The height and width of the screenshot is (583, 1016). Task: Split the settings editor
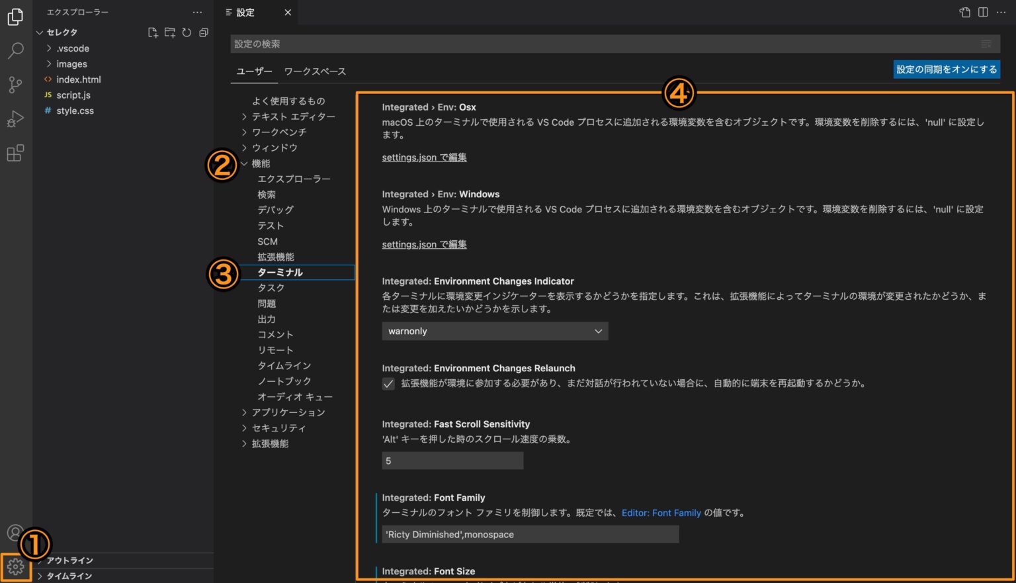coord(982,12)
